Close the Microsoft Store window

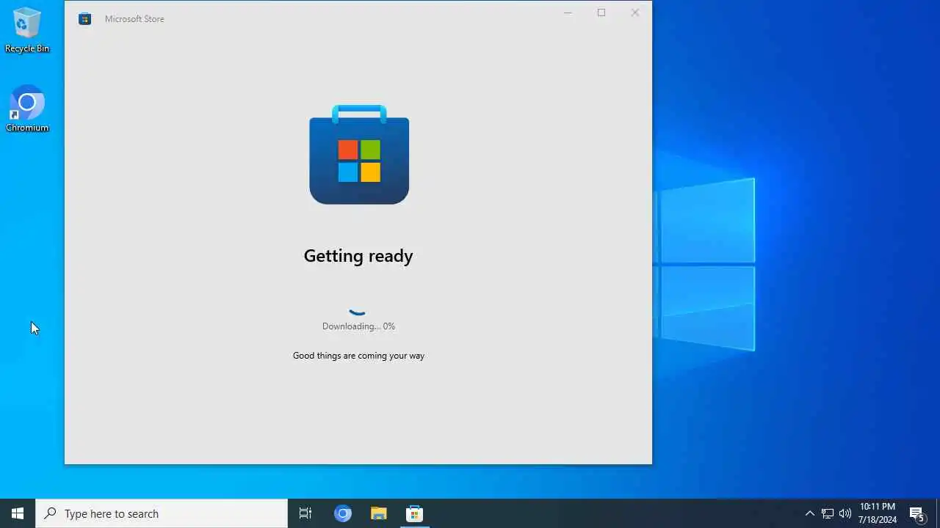pyautogui.click(x=635, y=12)
